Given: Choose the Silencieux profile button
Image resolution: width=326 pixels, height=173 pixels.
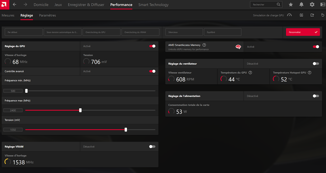Looking at the screenshot, I should coord(184,32).
